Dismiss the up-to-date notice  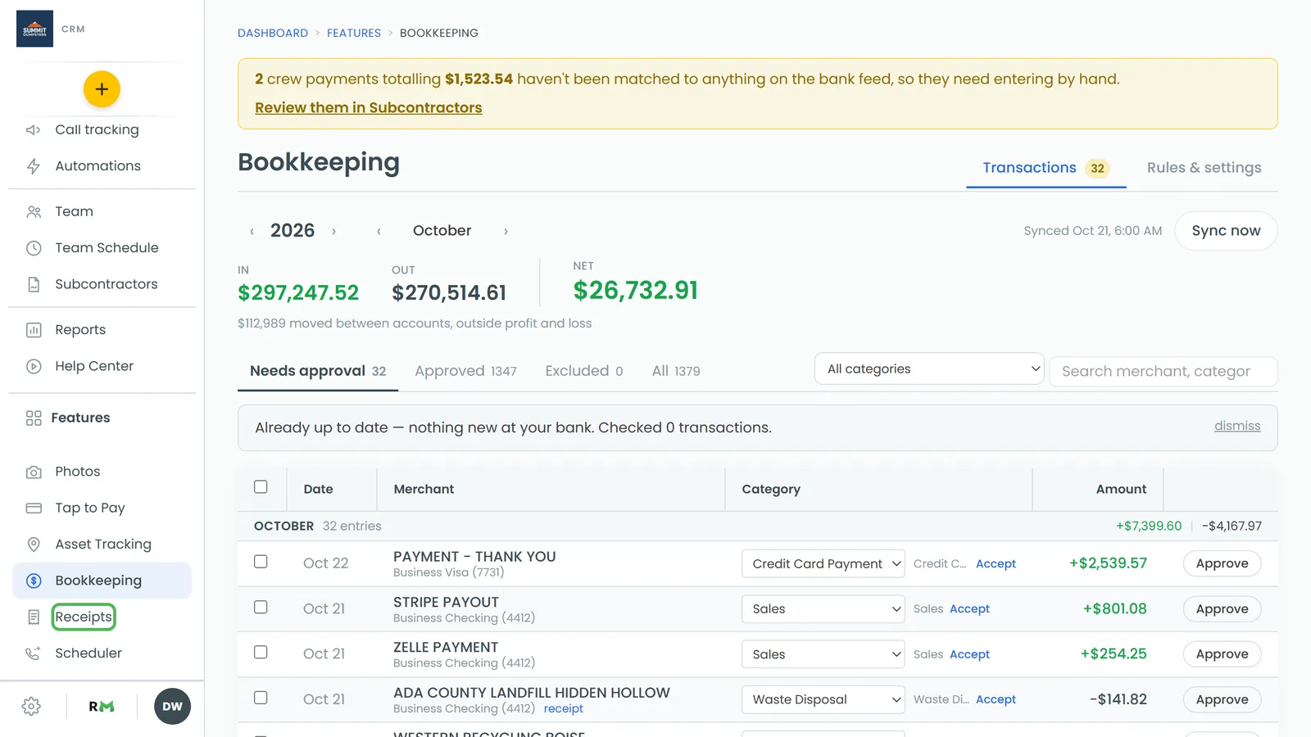1237,426
